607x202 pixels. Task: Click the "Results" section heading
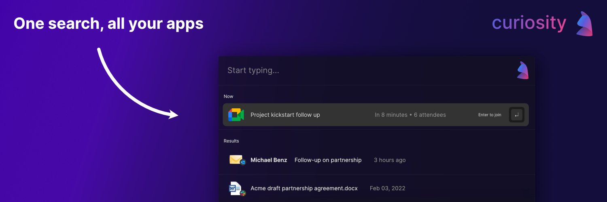click(x=231, y=141)
